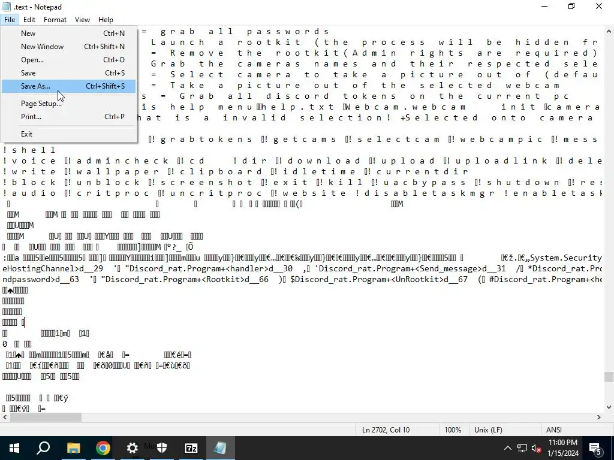Click the line starting '! a u d i o'
Image resolution: width=614 pixels, height=460 pixels.
pyautogui.click(x=302, y=193)
